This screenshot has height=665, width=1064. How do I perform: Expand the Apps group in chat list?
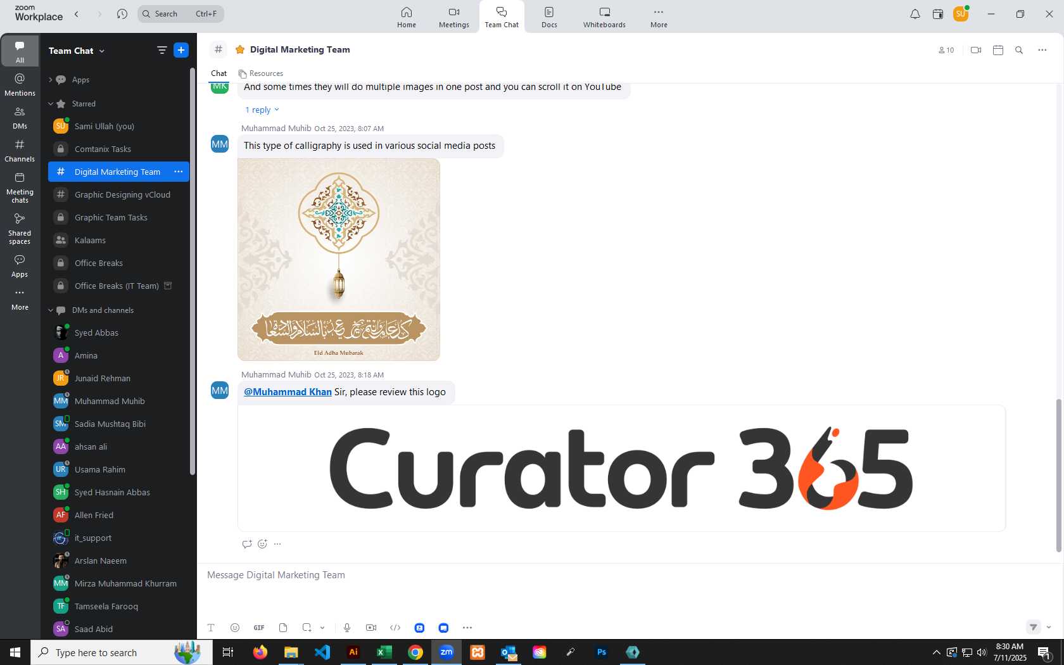pyautogui.click(x=51, y=80)
